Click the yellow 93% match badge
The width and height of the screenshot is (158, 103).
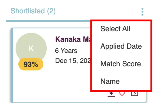pyautogui.click(x=31, y=64)
